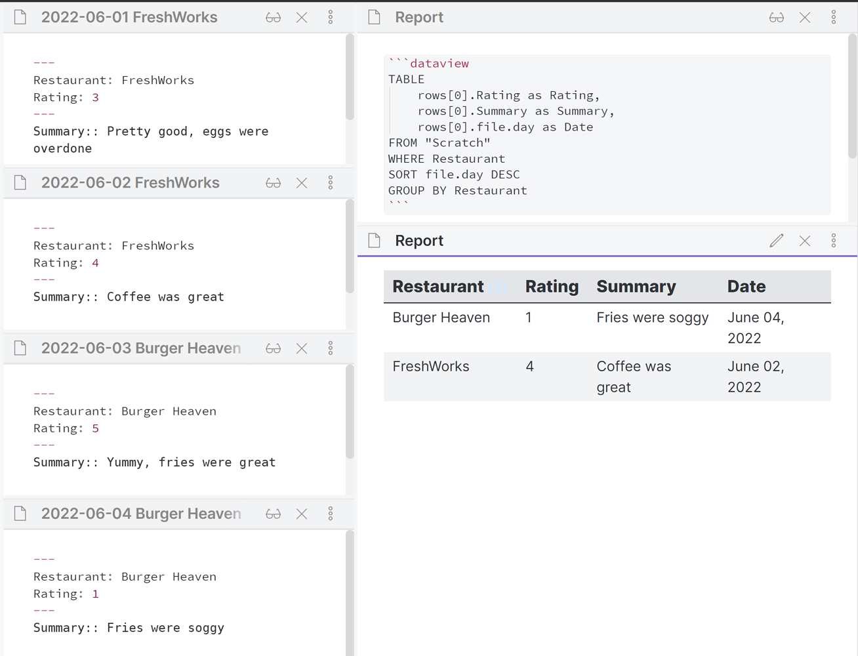Click the pencil edit icon on Report preview
Viewport: 858px width, 656px height.
tap(776, 241)
